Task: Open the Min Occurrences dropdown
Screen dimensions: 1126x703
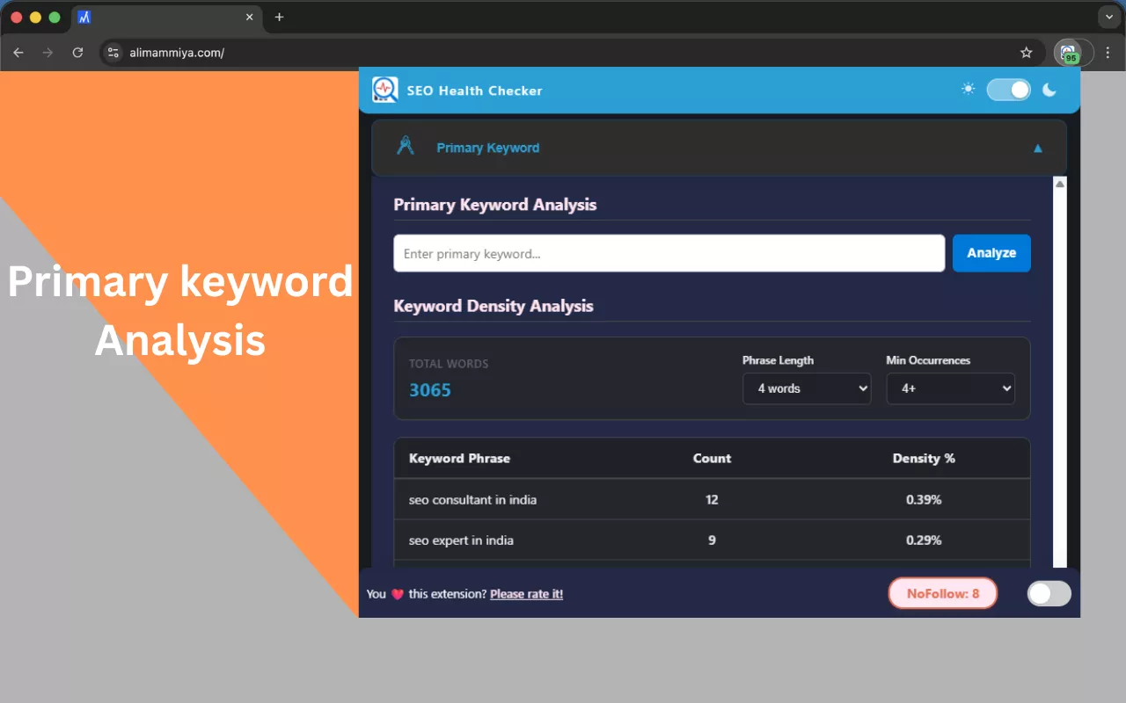Action: [950, 388]
